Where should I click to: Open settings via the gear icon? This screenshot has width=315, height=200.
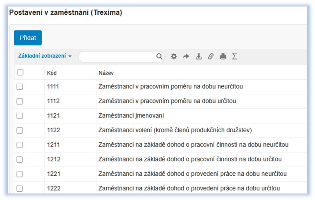[174, 56]
